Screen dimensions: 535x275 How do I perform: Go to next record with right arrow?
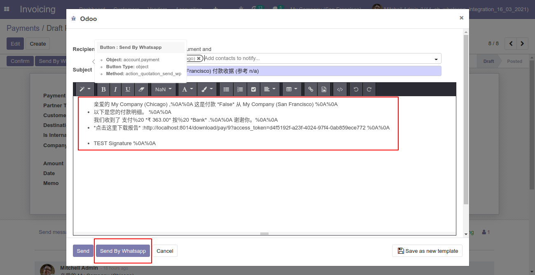point(523,43)
